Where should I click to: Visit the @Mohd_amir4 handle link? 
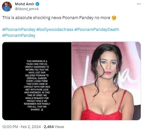pos(27,9)
